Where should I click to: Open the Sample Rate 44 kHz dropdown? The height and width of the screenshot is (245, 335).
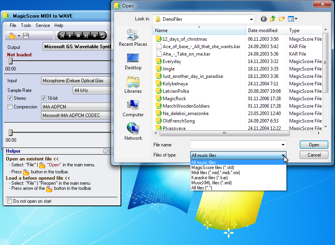[x=92, y=90]
